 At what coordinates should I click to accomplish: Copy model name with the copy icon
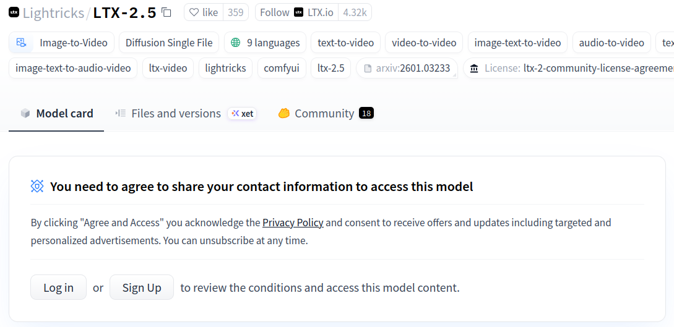[x=166, y=12]
